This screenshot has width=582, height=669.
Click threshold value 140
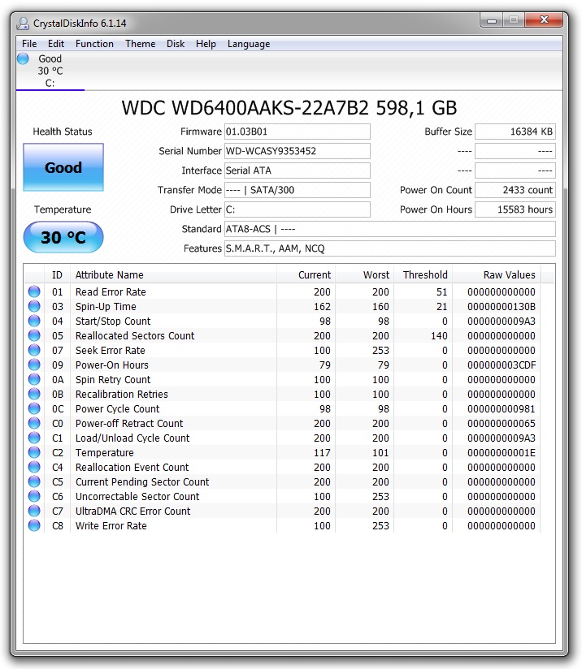point(439,336)
